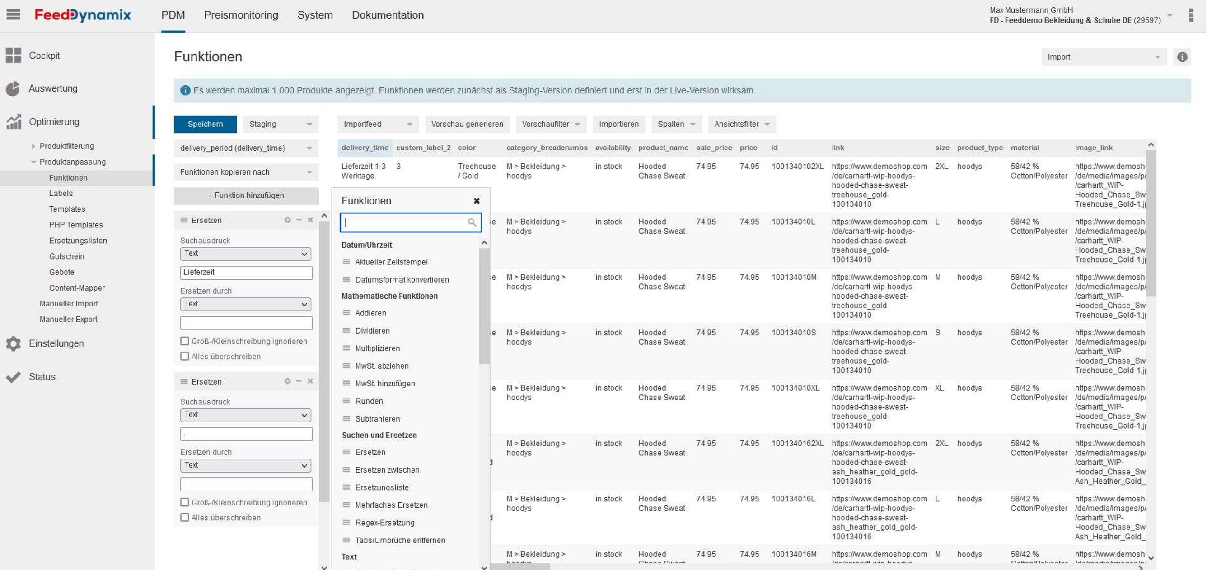This screenshot has width=1207, height=570.
Task: Click the Auswertung pie chart icon
Action: tap(13, 88)
